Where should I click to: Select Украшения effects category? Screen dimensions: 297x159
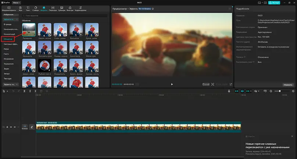click(x=8, y=64)
